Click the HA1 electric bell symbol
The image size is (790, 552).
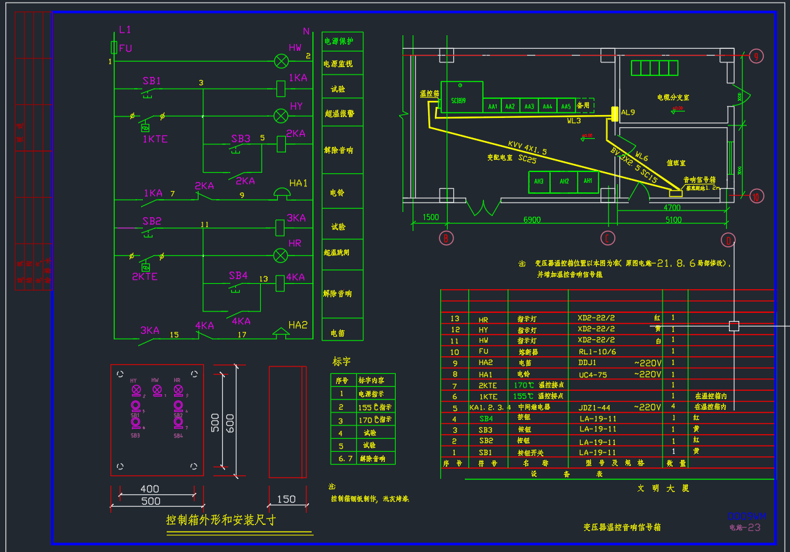click(281, 195)
